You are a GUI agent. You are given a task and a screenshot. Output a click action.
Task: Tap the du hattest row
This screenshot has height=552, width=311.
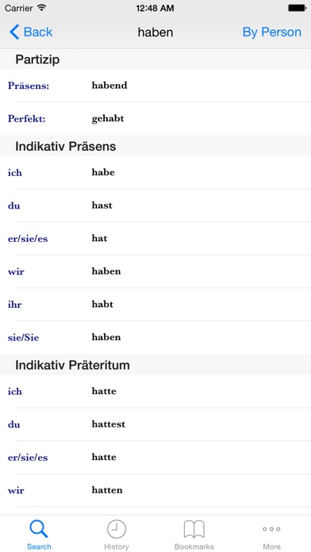(x=155, y=424)
